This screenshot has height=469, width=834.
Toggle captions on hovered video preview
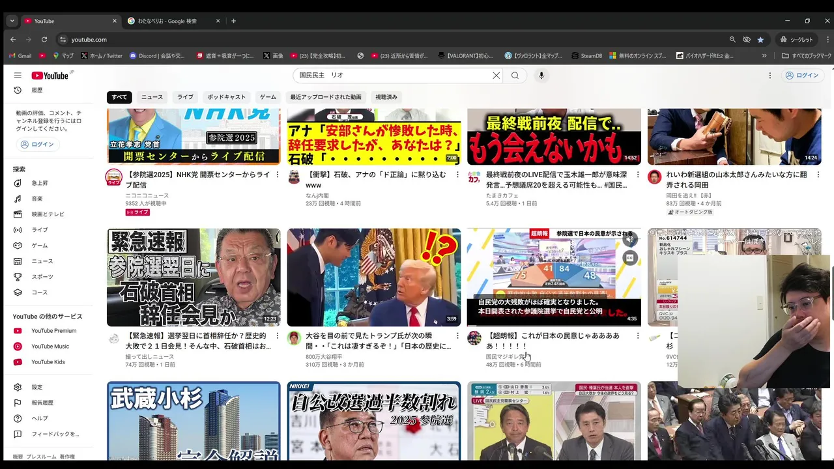pos(629,258)
